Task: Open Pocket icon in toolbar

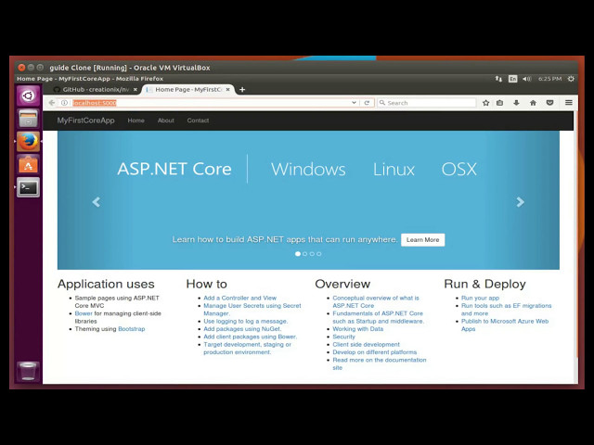Action: pyautogui.click(x=549, y=103)
